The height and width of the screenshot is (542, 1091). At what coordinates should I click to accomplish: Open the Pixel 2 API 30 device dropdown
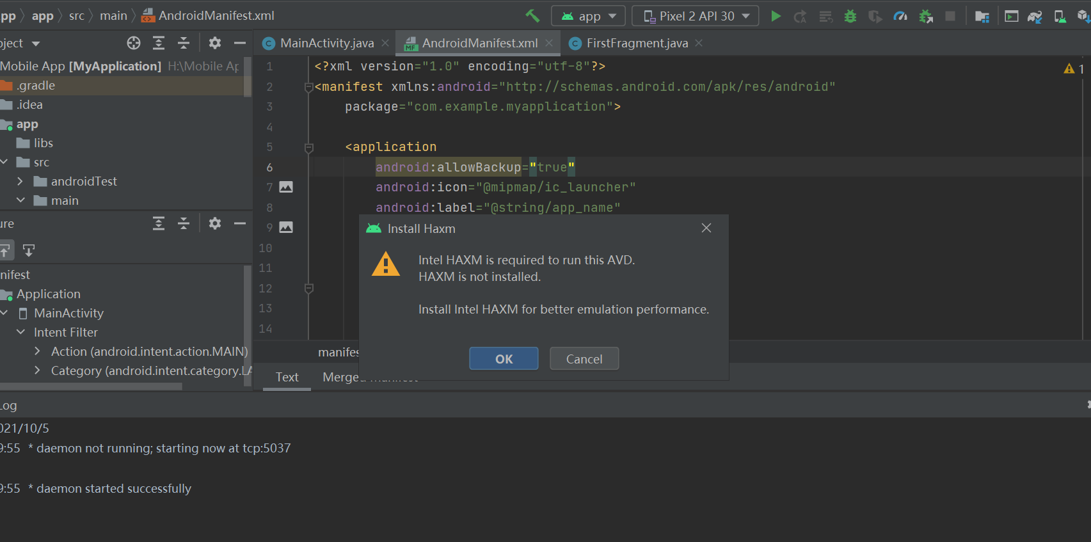click(696, 16)
